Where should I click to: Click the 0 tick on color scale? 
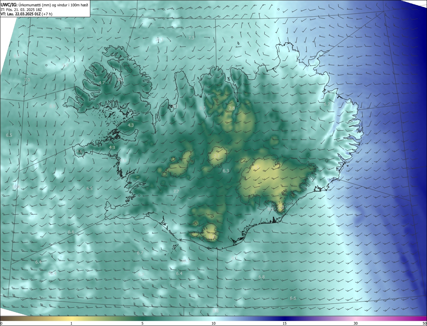[1, 324]
